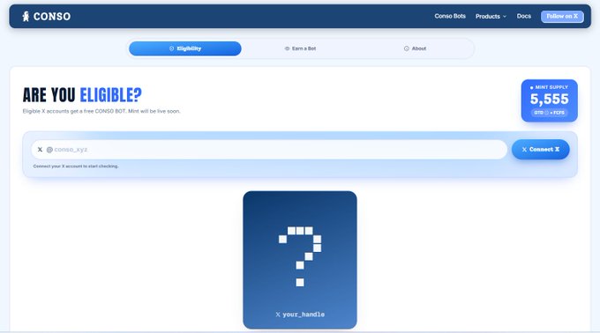Screen dimensions: 600x333
Task: Select the Eligibility tab
Action: (x=185, y=48)
